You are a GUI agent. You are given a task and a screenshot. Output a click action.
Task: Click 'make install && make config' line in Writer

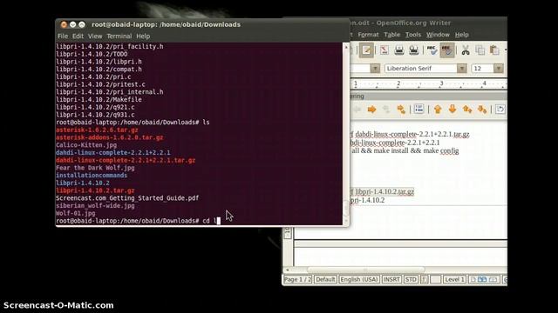(x=405, y=150)
